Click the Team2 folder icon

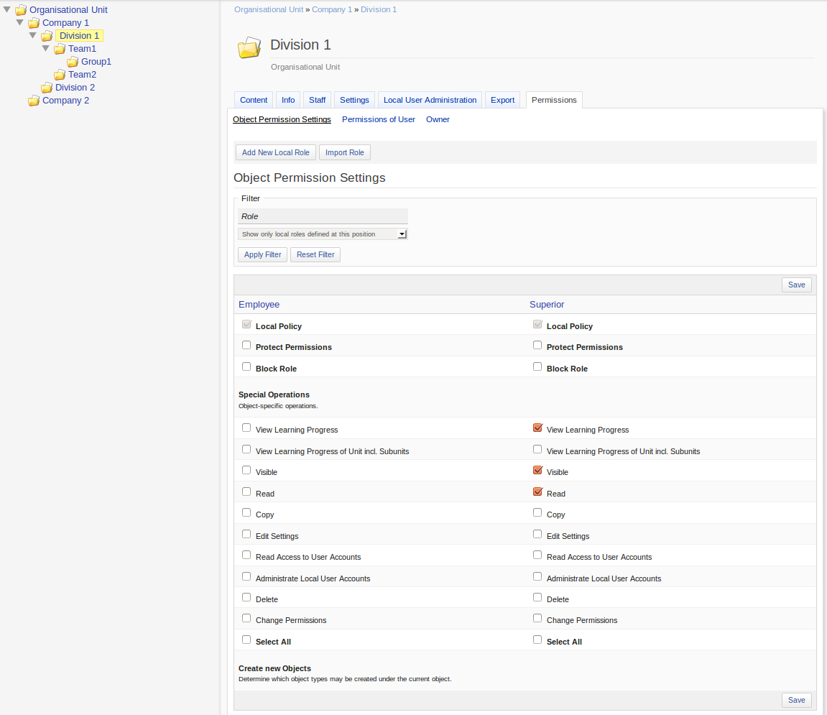(60, 75)
